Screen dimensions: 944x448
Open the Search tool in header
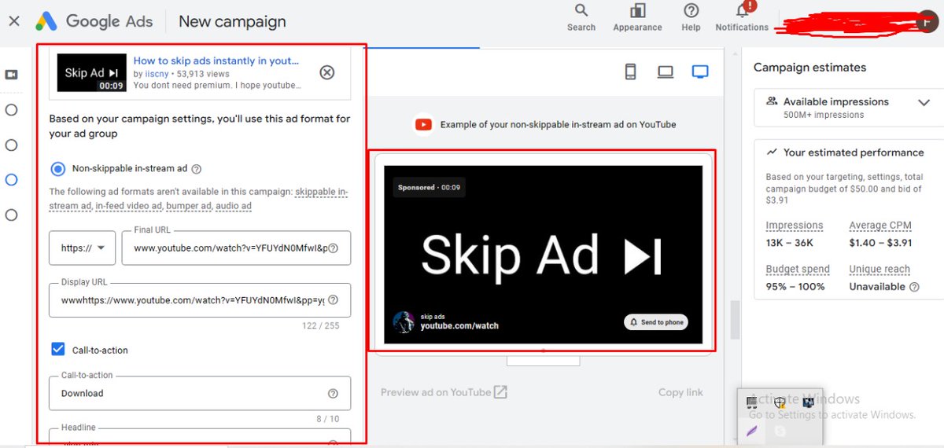(581, 17)
